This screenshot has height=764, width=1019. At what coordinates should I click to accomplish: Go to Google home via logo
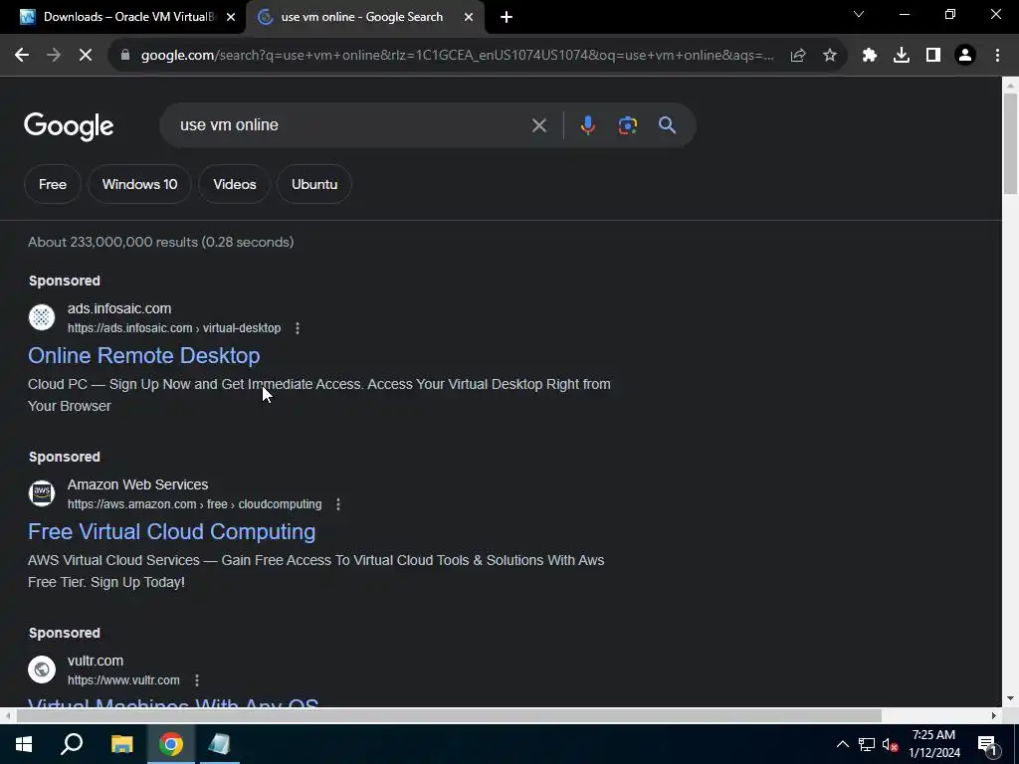pyautogui.click(x=69, y=126)
